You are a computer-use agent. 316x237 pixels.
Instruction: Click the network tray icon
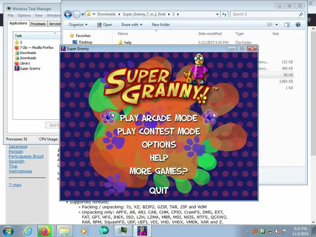pyautogui.click(x=270, y=231)
